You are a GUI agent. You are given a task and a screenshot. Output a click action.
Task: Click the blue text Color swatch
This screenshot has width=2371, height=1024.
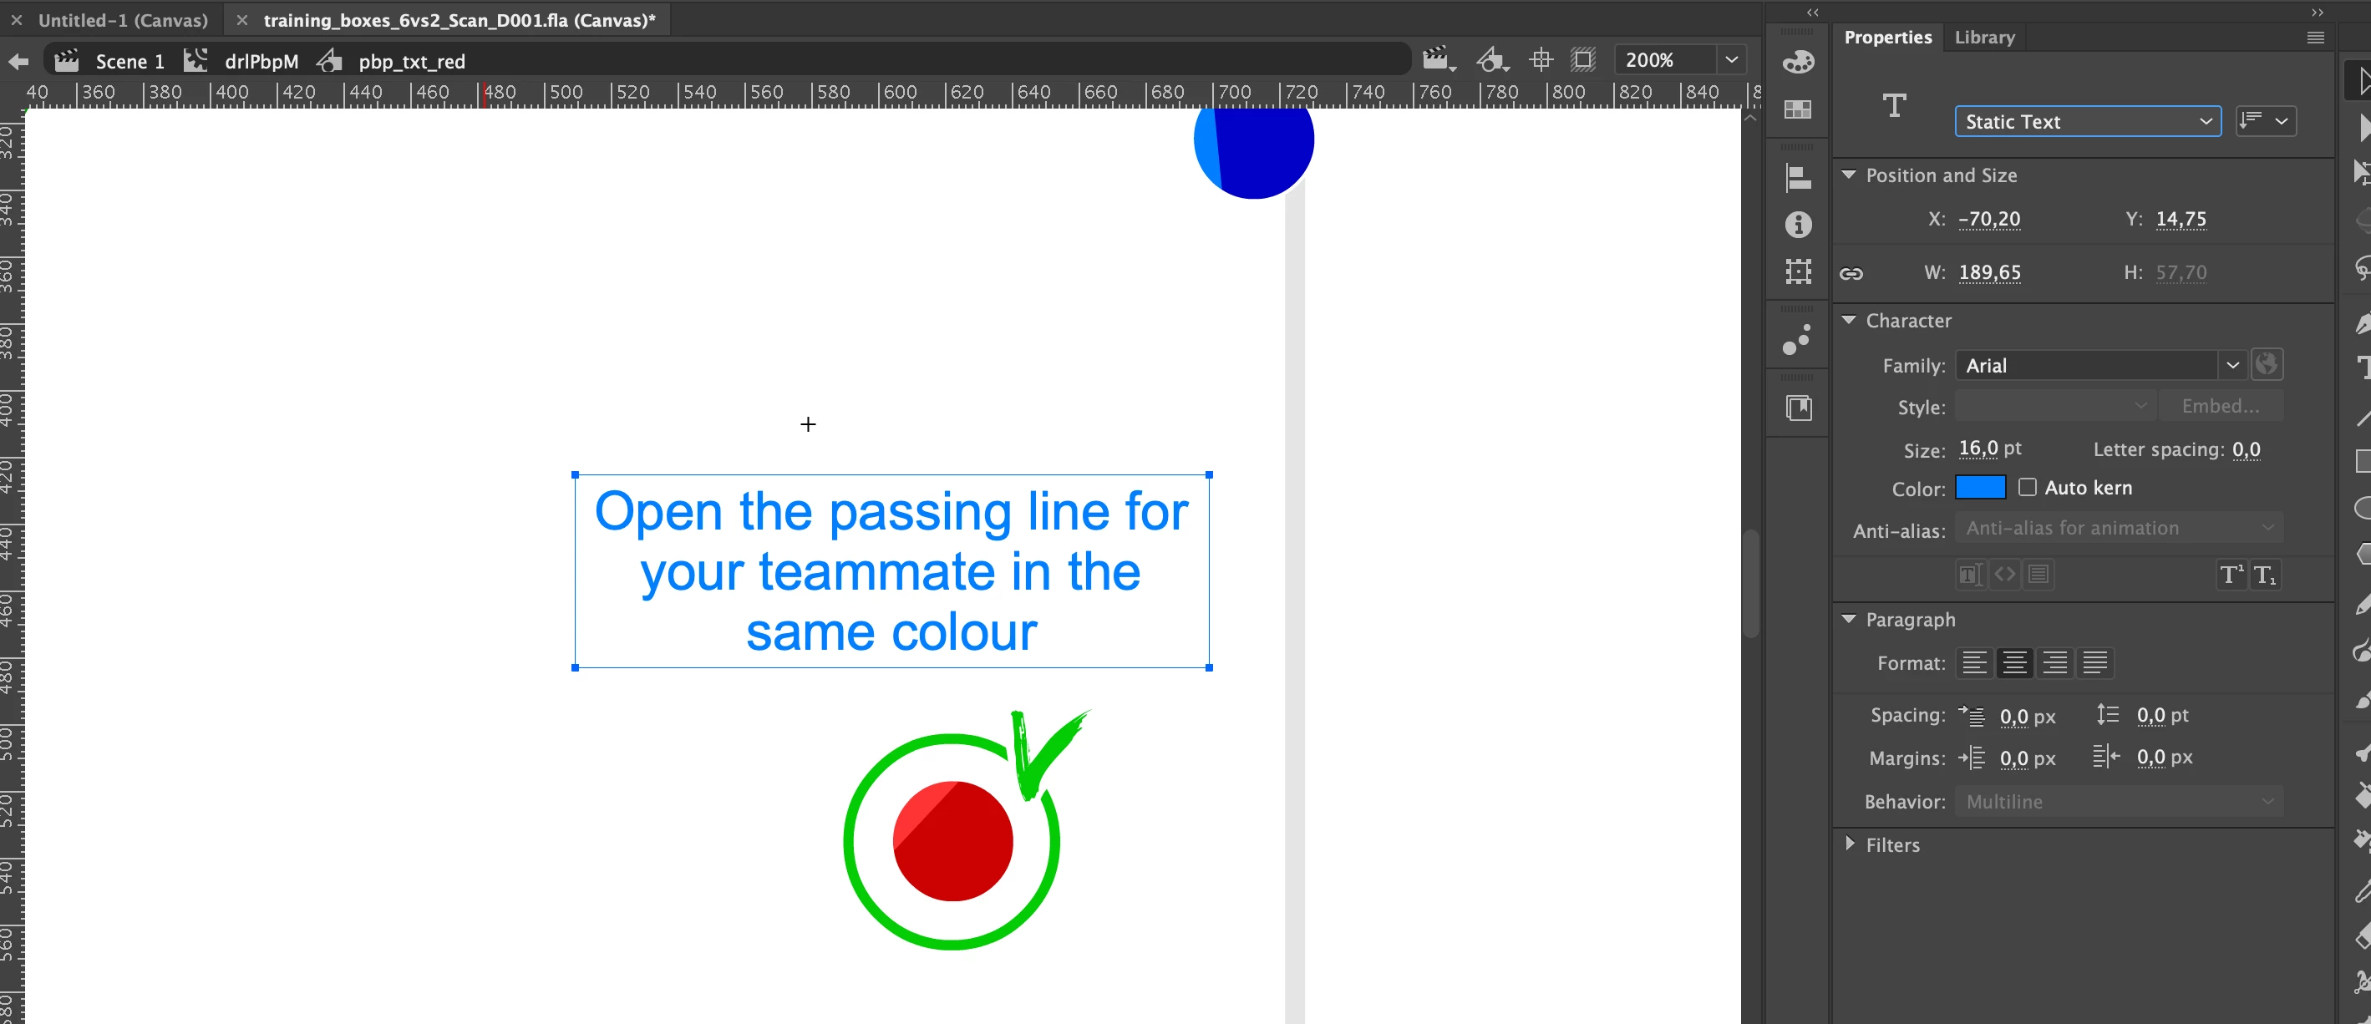tap(1980, 487)
